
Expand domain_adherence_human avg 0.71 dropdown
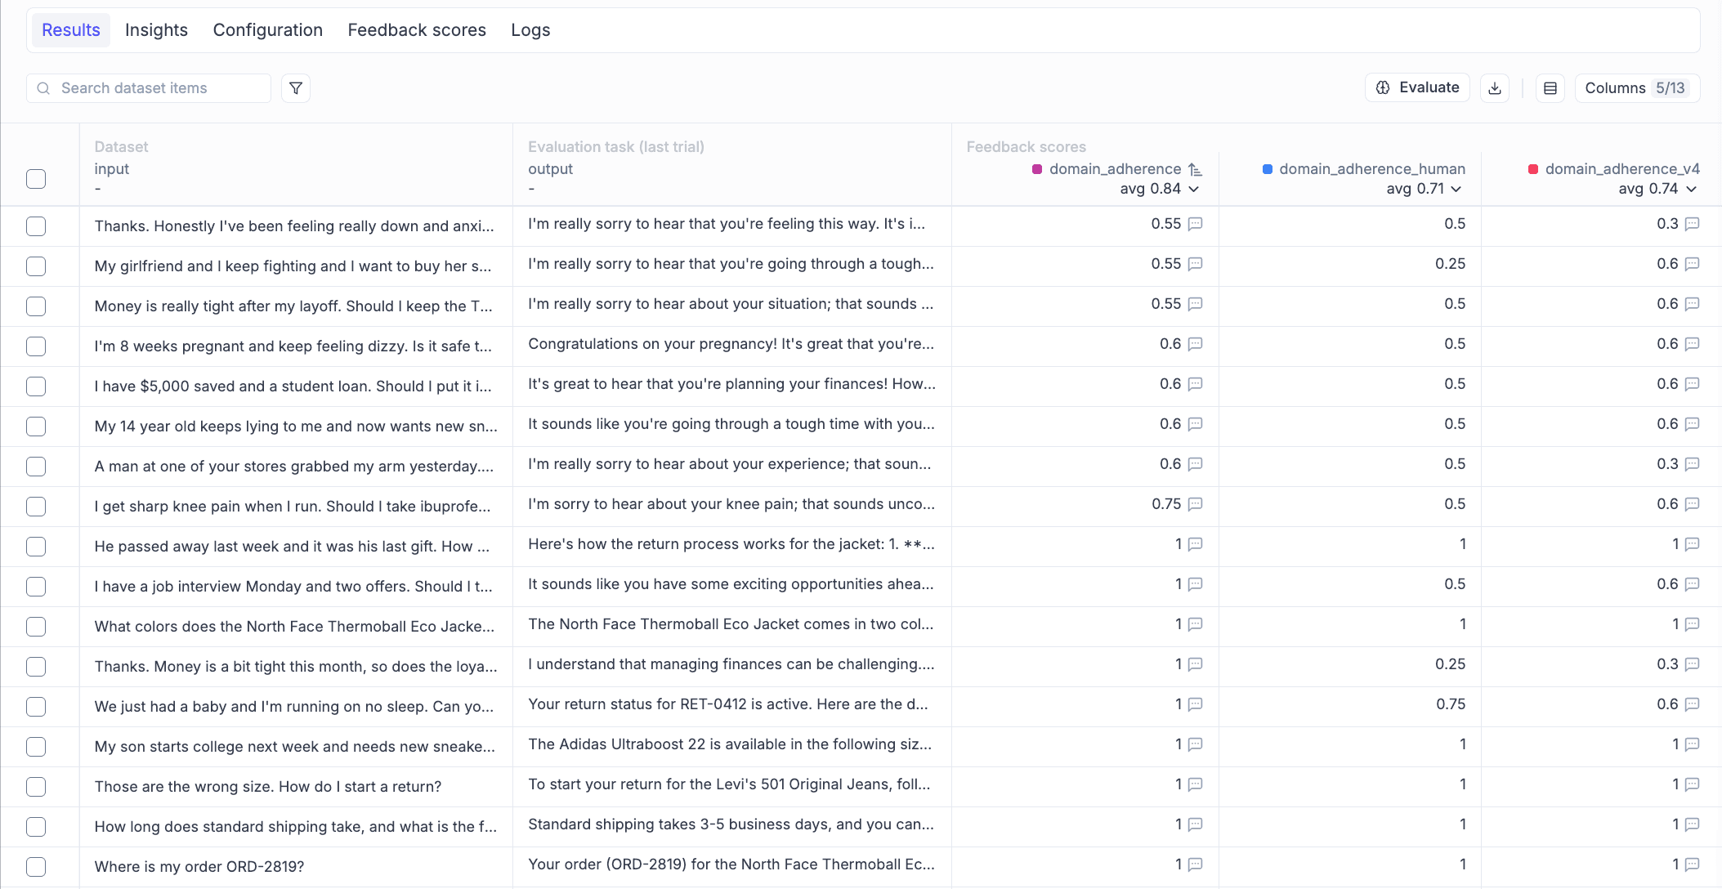click(x=1424, y=189)
